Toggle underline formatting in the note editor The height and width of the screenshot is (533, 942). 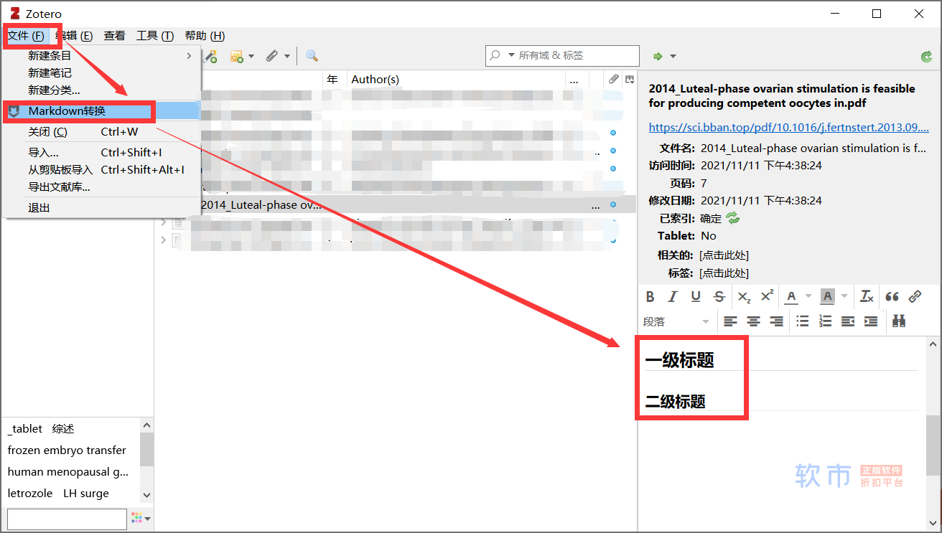pos(696,296)
